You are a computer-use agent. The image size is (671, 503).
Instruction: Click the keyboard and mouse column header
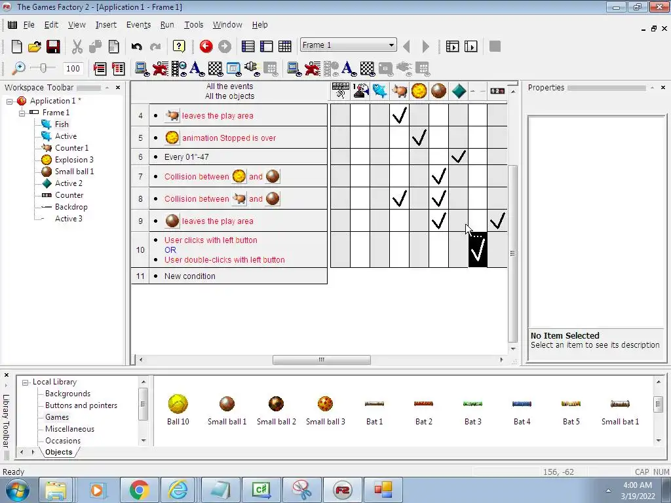pyautogui.click(x=341, y=90)
